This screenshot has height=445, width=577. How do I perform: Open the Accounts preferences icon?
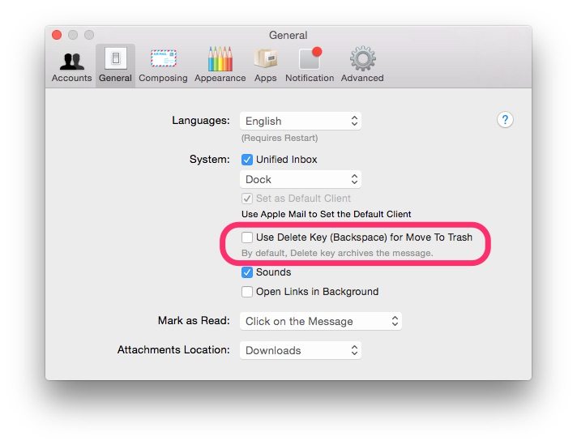[72, 62]
